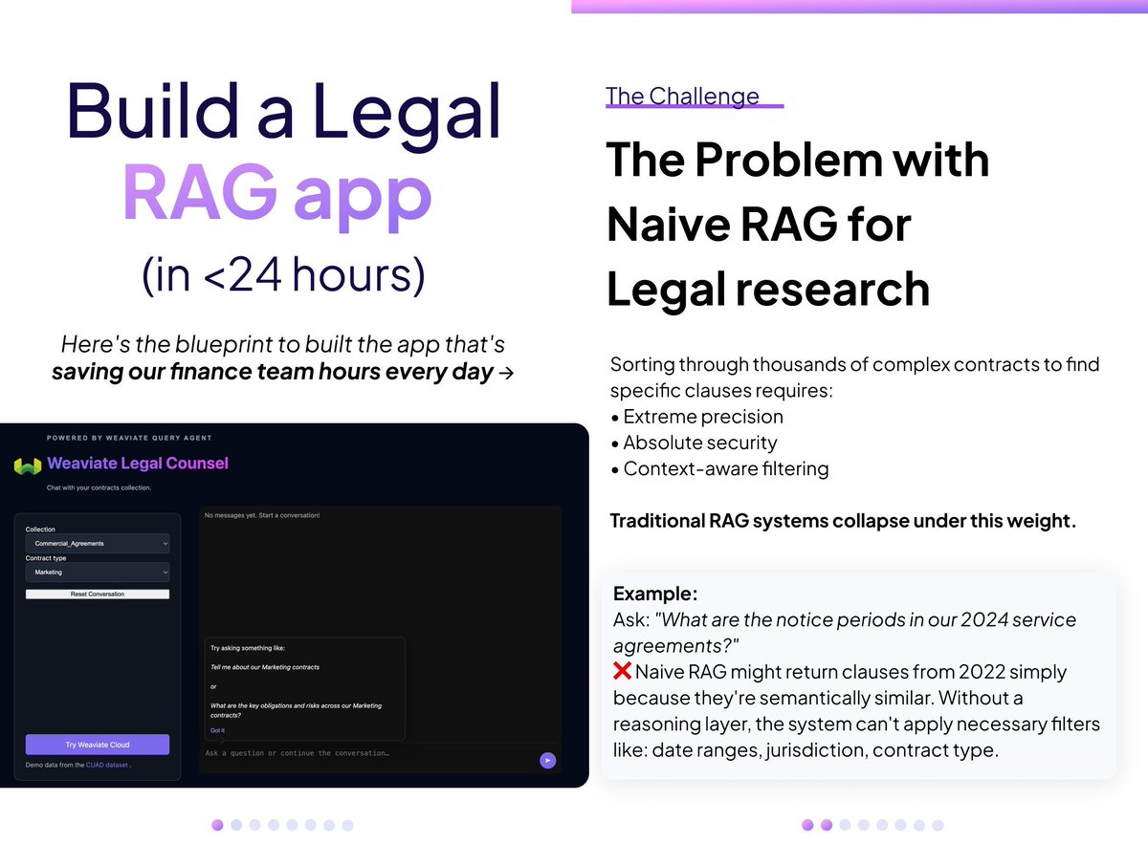Click the 'No messages yet. Start a conversation!' text
1148x865 pixels.
point(262,515)
